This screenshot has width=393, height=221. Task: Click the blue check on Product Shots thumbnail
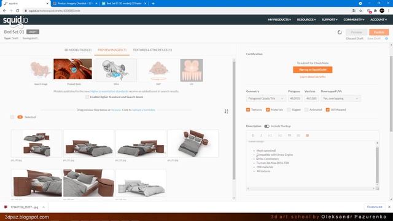point(74,70)
